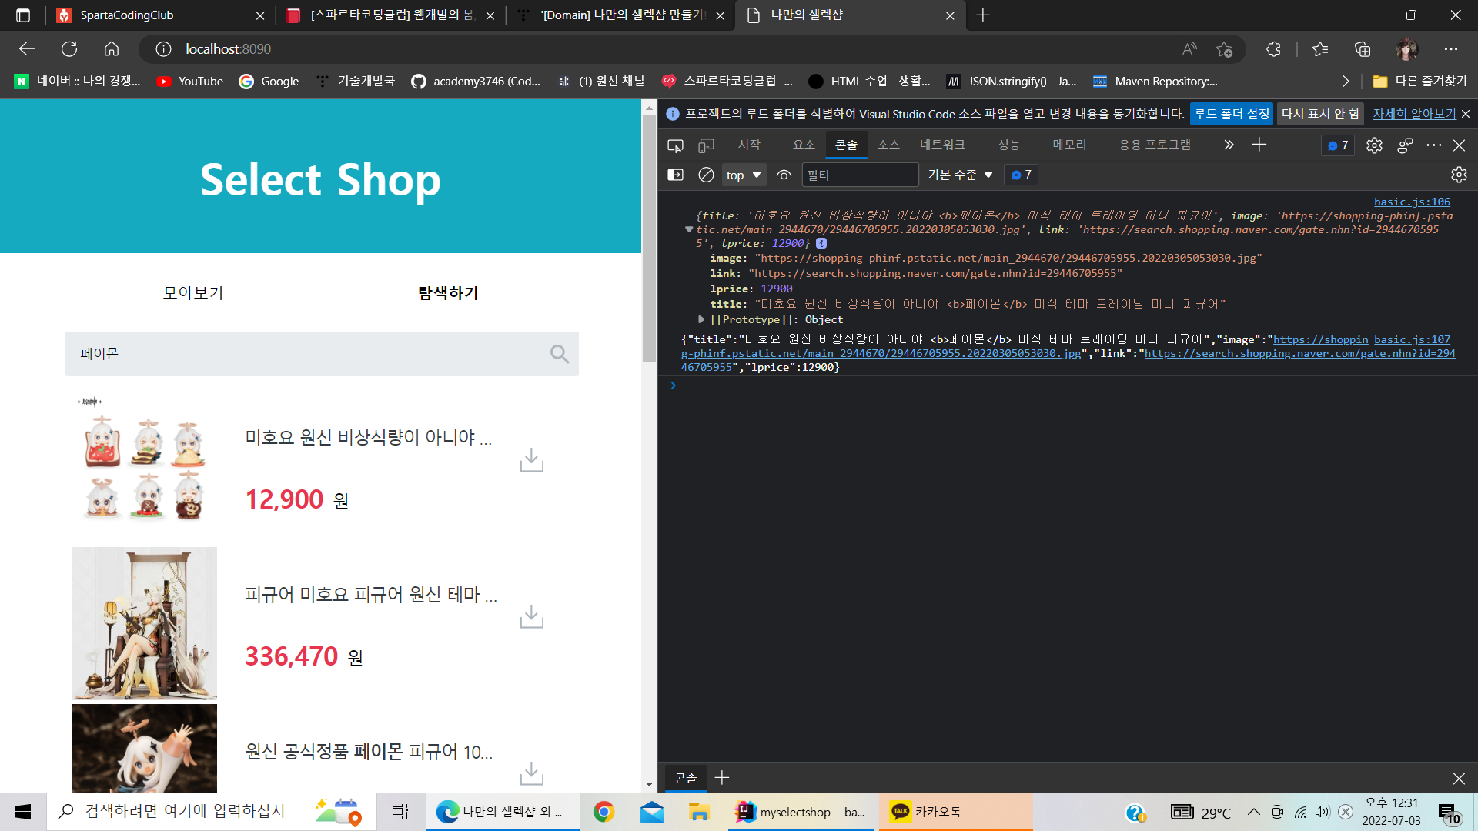This screenshot has height=831, width=1478.
Task: Click the console 필터 input
Action: tap(860, 175)
